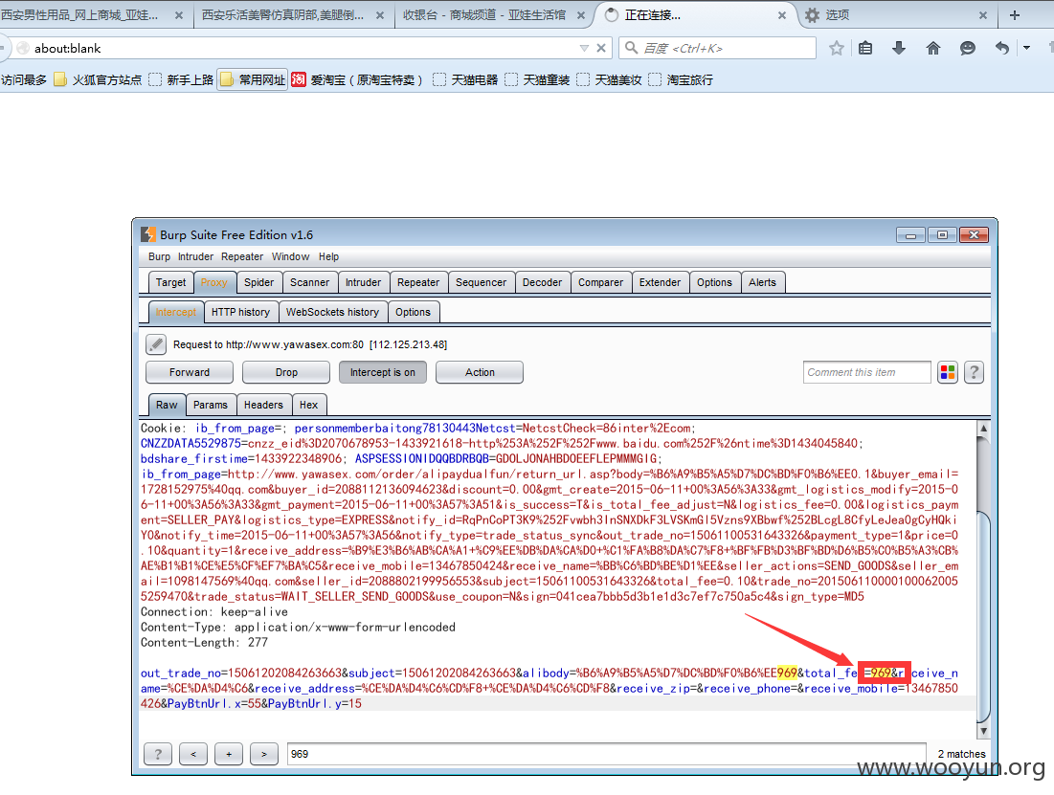Switch to the Params view tab

[x=211, y=405]
